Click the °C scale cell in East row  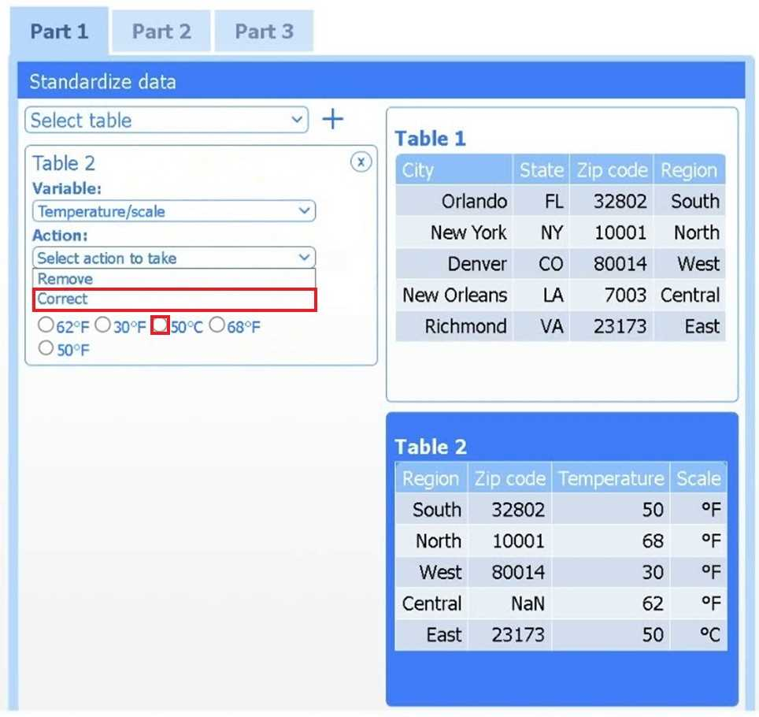tap(709, 635)
